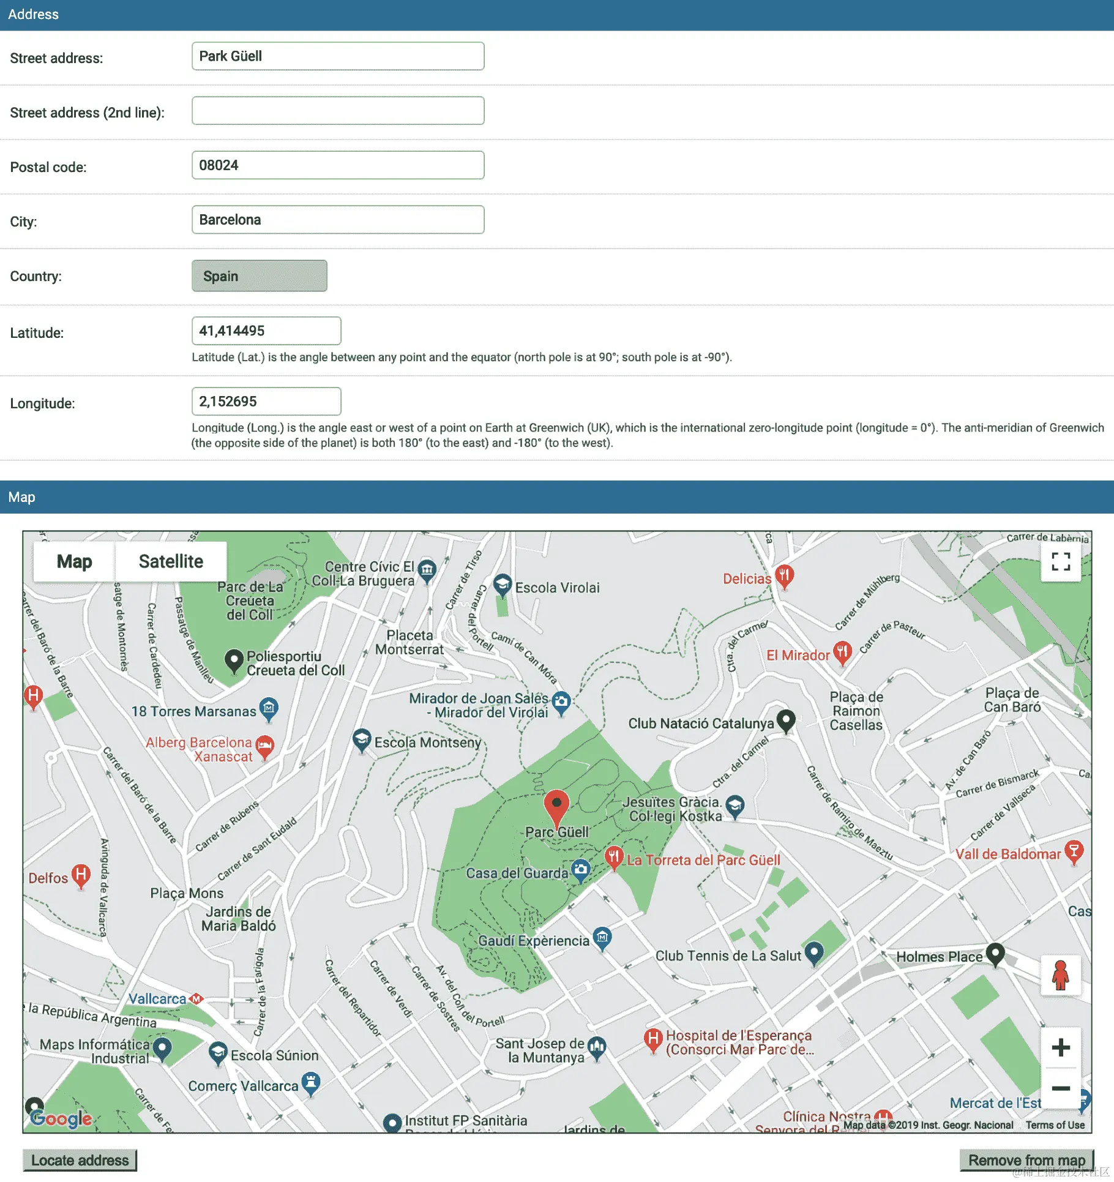This screenshot has height=1182, width=1114.
Task: Switch the map to Satellite view
Action: pos(171,561)
